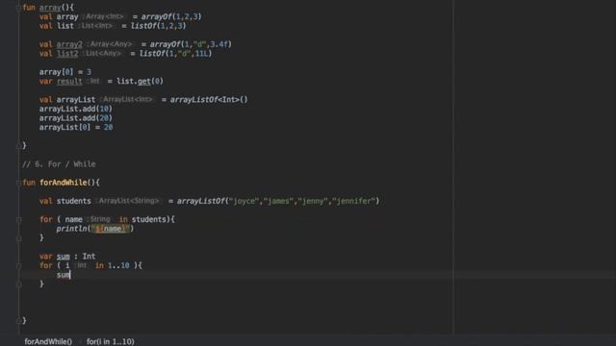Click the students variable declaration name
Viewport: 616px width, 346px height.
pyautogui.click(x=74, y=201)
